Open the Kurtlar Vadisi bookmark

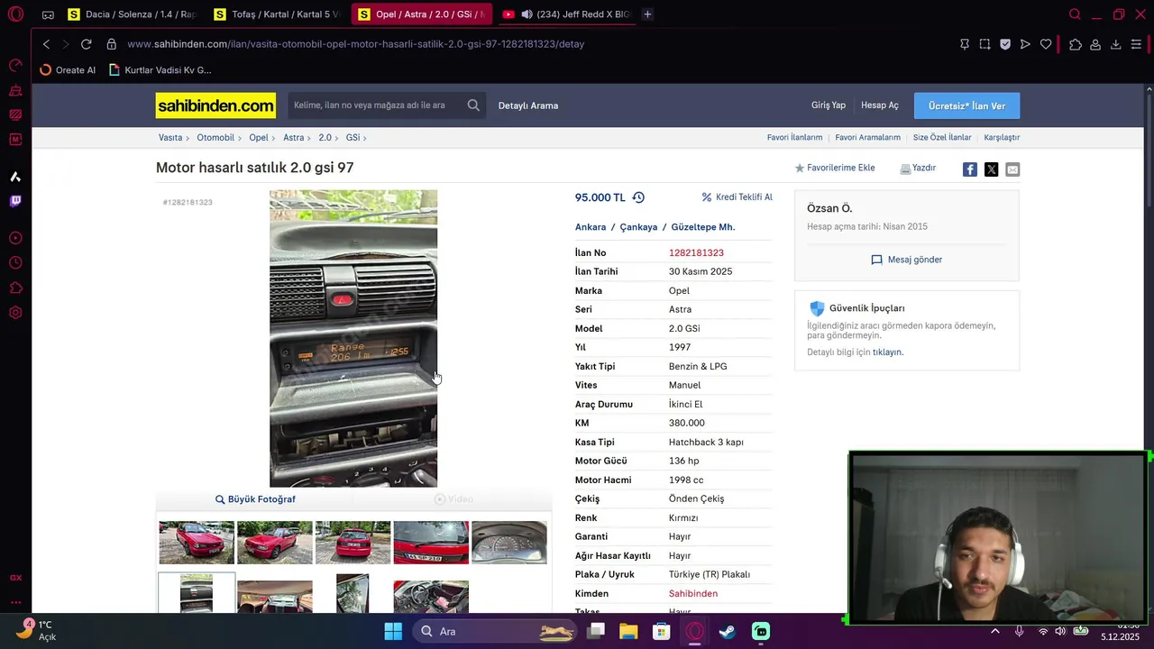pos(160,70)
